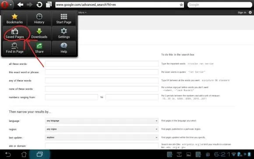Click the 'any of these words' field
Image resolution: width=254 pixels, height=159 pixels.
click(102, 81)
